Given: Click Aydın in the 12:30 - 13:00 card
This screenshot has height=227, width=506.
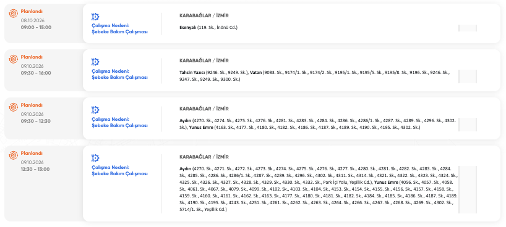Looking at the screenshot, I should [x=185, y=169].
